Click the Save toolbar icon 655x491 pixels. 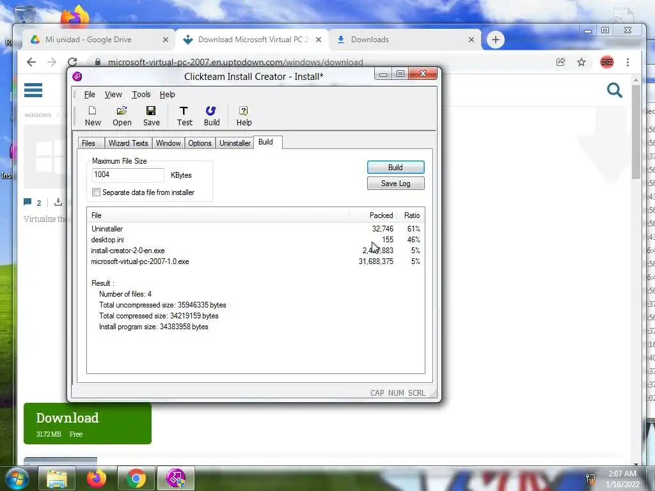[151, 116]
